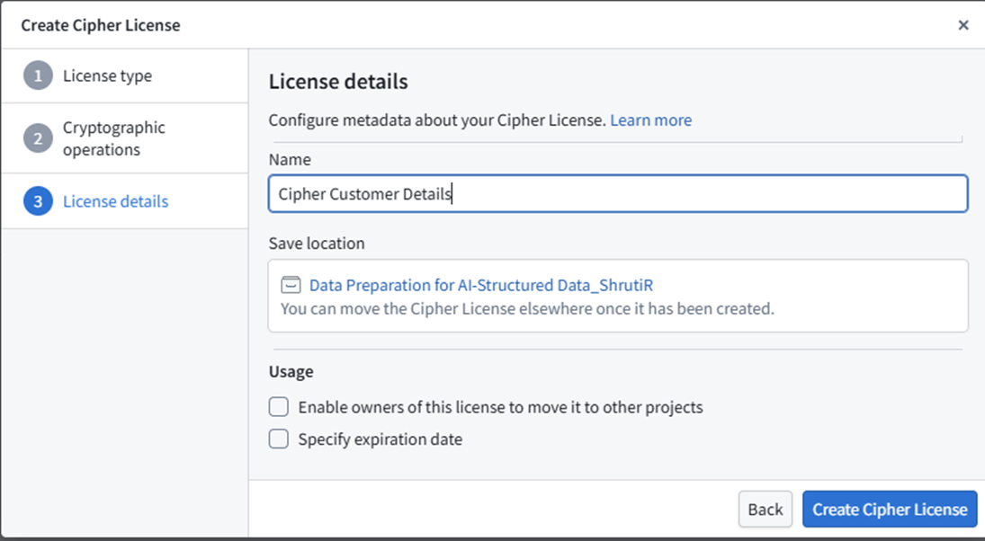
Task: Close the Create Cipher License dialog
Action: [x=963, y=25]
